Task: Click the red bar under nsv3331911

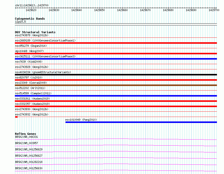Action: pyautogui.click(x=116, y=101)
